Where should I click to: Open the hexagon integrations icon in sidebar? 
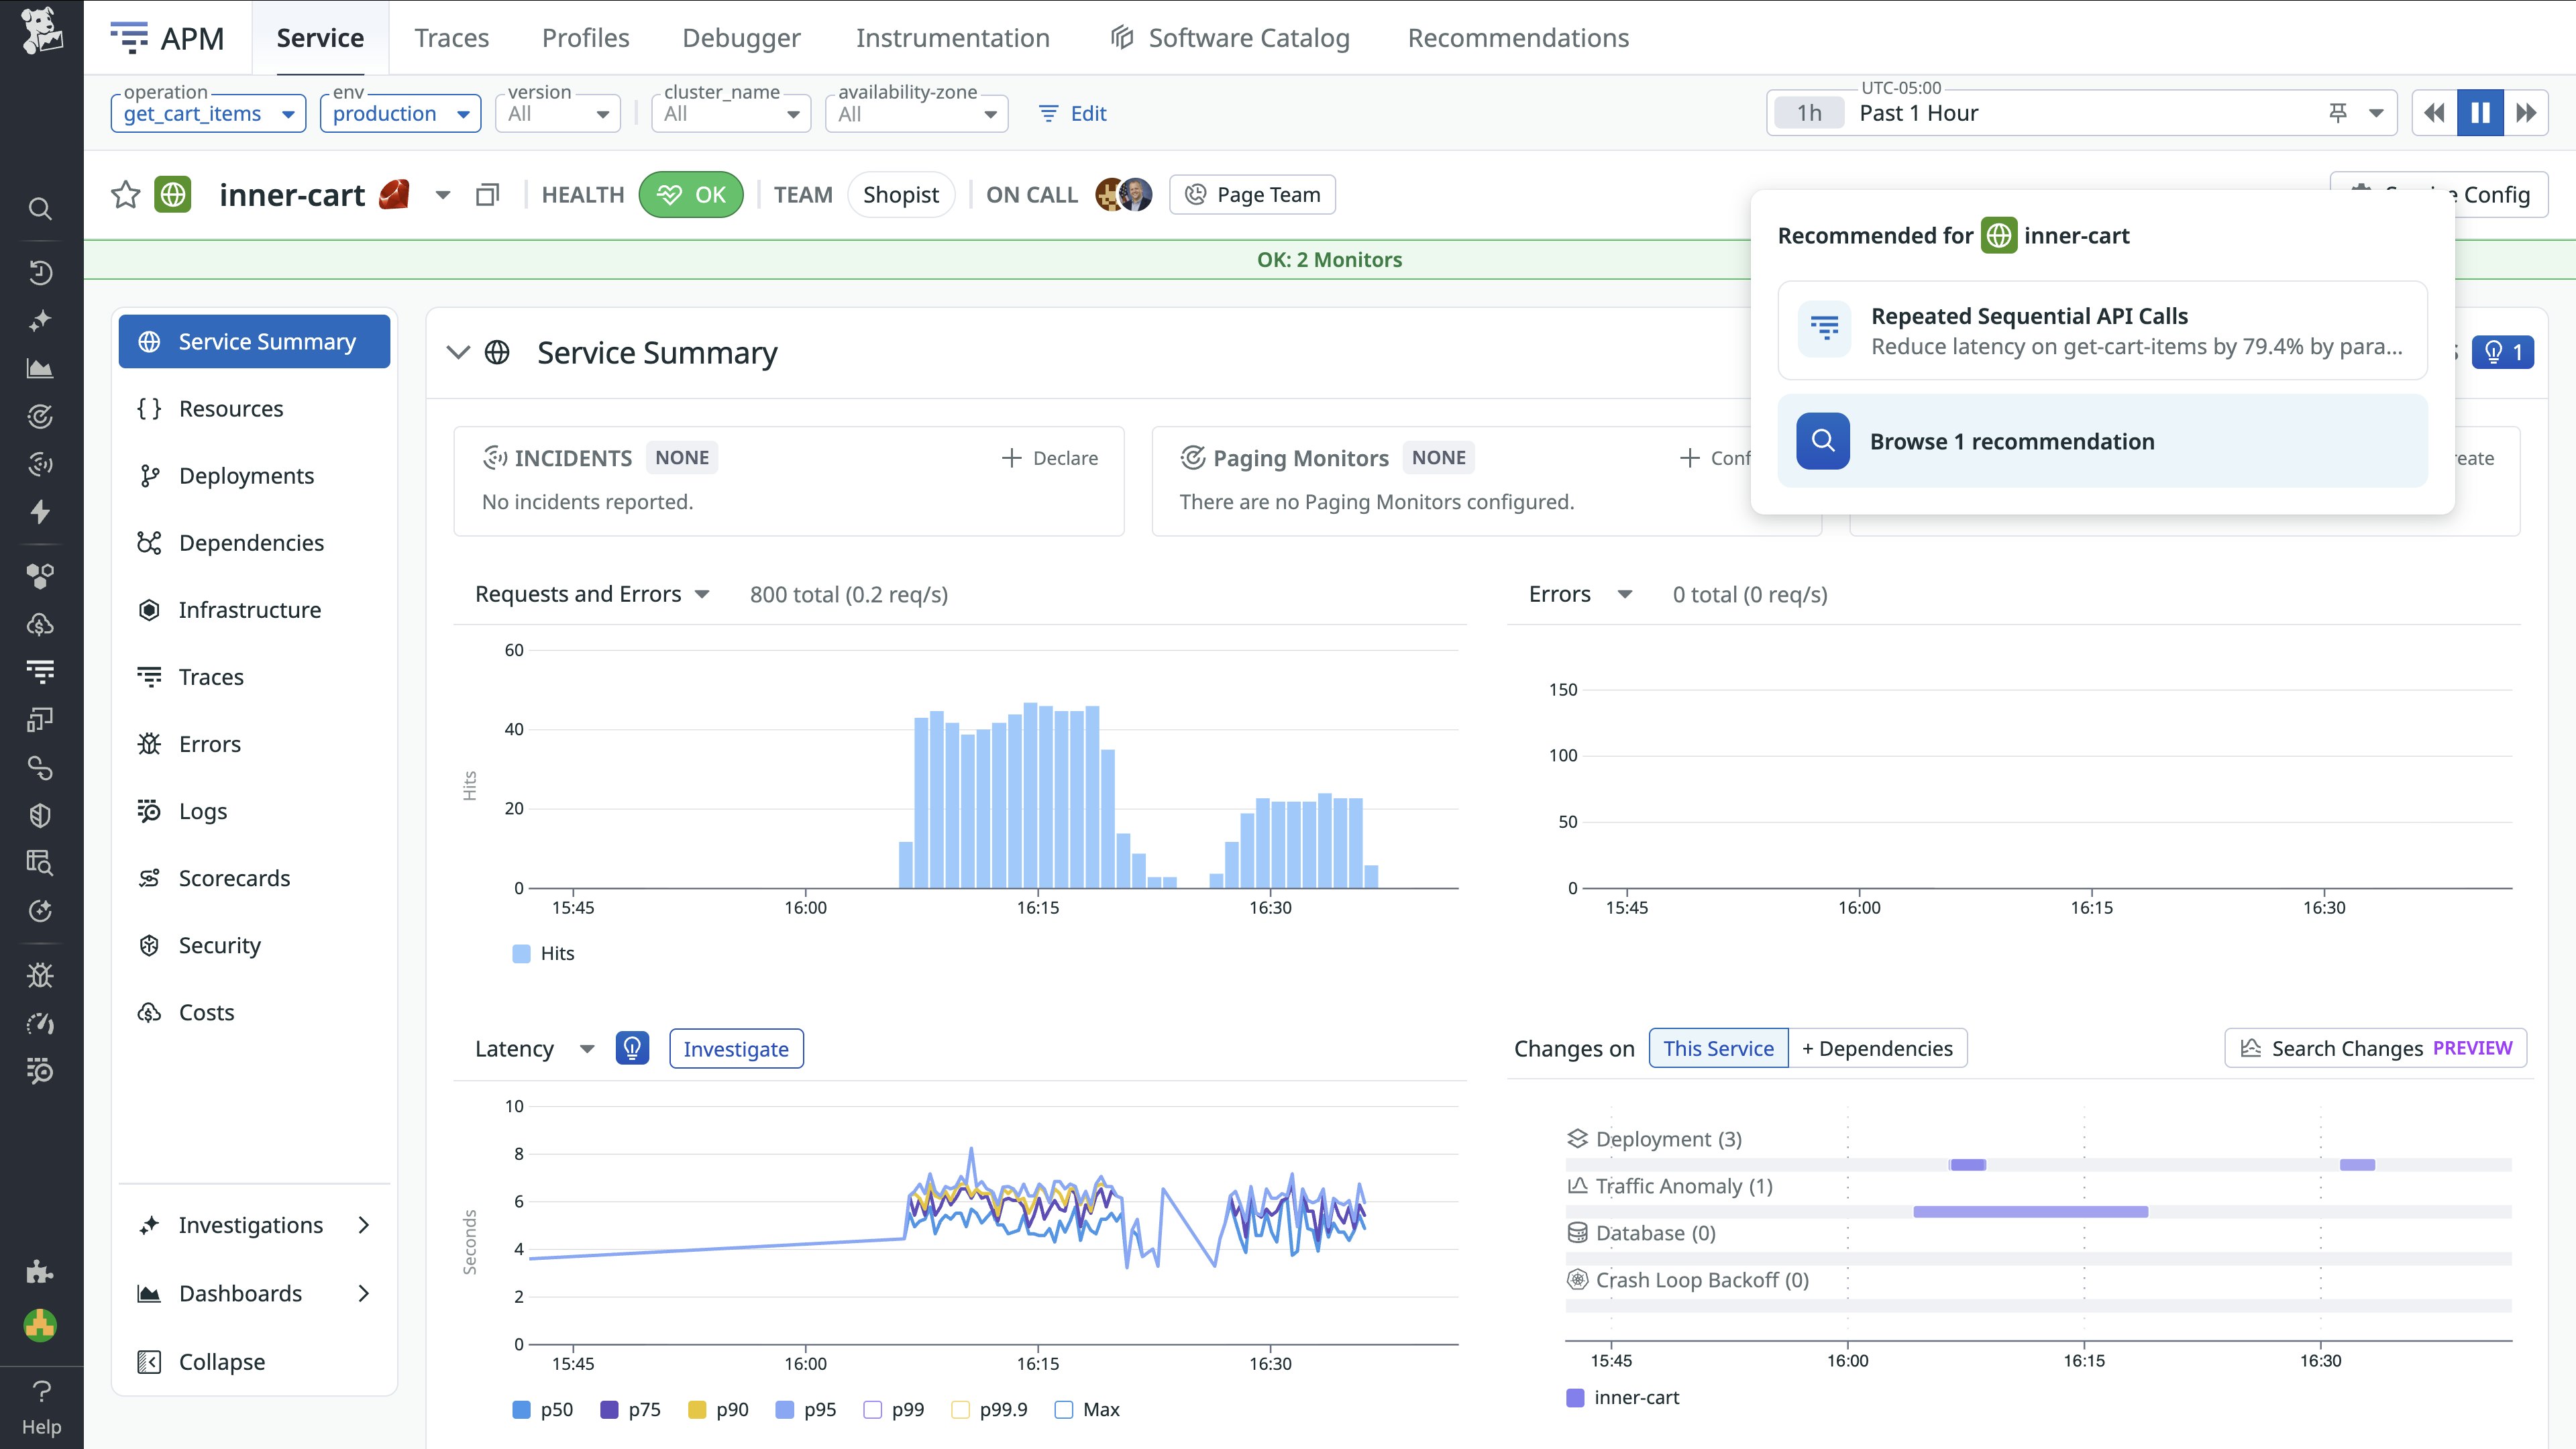tap(40, 575)
